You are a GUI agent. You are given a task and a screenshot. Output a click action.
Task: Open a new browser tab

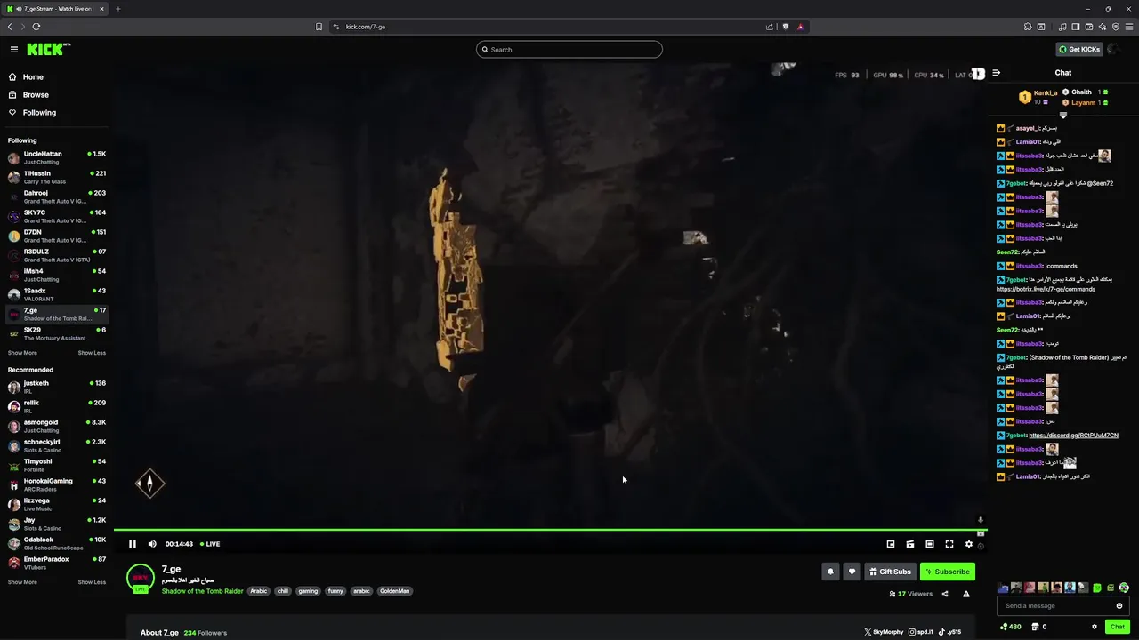(x=117, y=9)
